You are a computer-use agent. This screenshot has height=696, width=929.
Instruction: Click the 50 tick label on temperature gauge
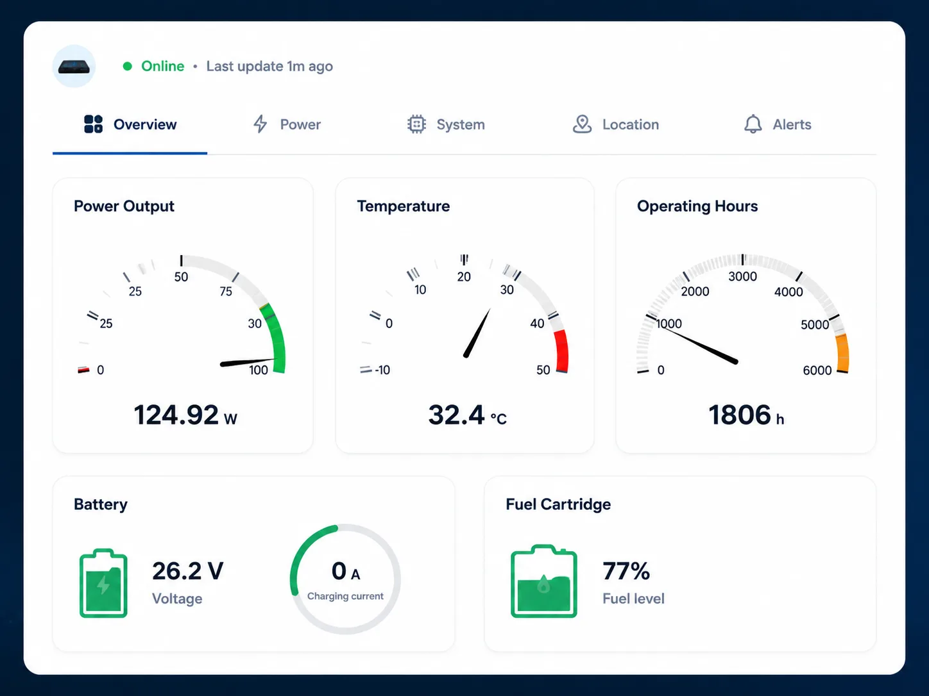click(x=543, y=370)
